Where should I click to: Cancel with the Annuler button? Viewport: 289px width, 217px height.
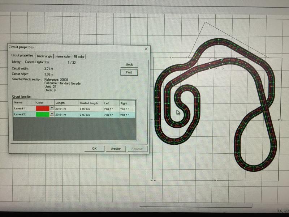click(x=116, y=149)
